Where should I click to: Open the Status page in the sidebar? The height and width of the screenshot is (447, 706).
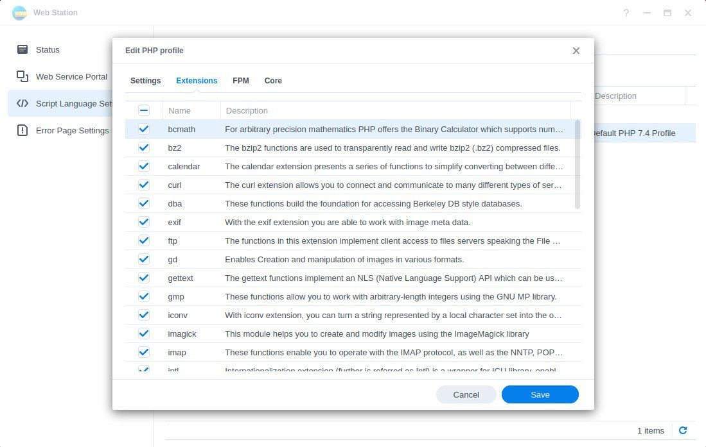[48, 49]
